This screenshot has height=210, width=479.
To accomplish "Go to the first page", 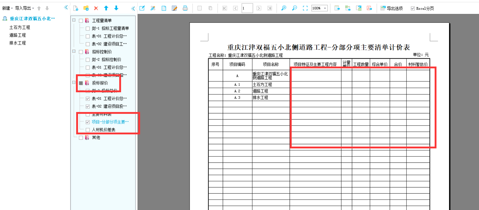I will [x=225, y=8].
